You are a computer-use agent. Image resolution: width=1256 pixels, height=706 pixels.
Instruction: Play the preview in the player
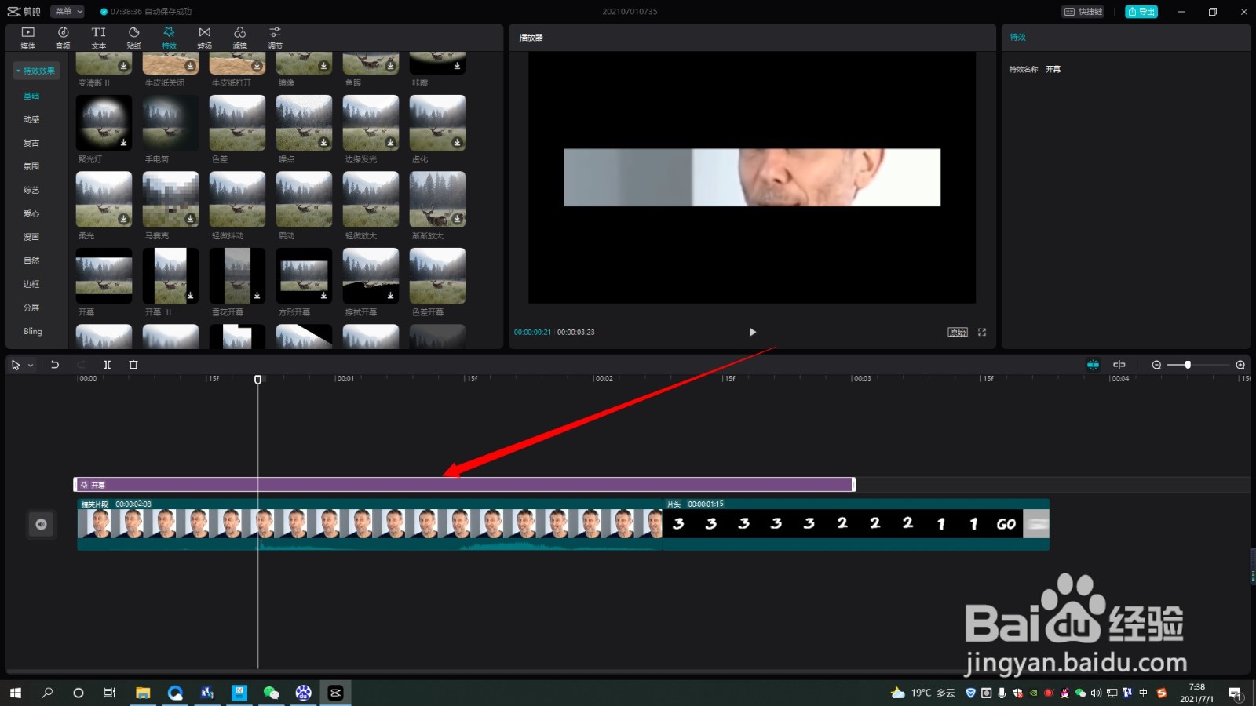click(x=752, y=332)
